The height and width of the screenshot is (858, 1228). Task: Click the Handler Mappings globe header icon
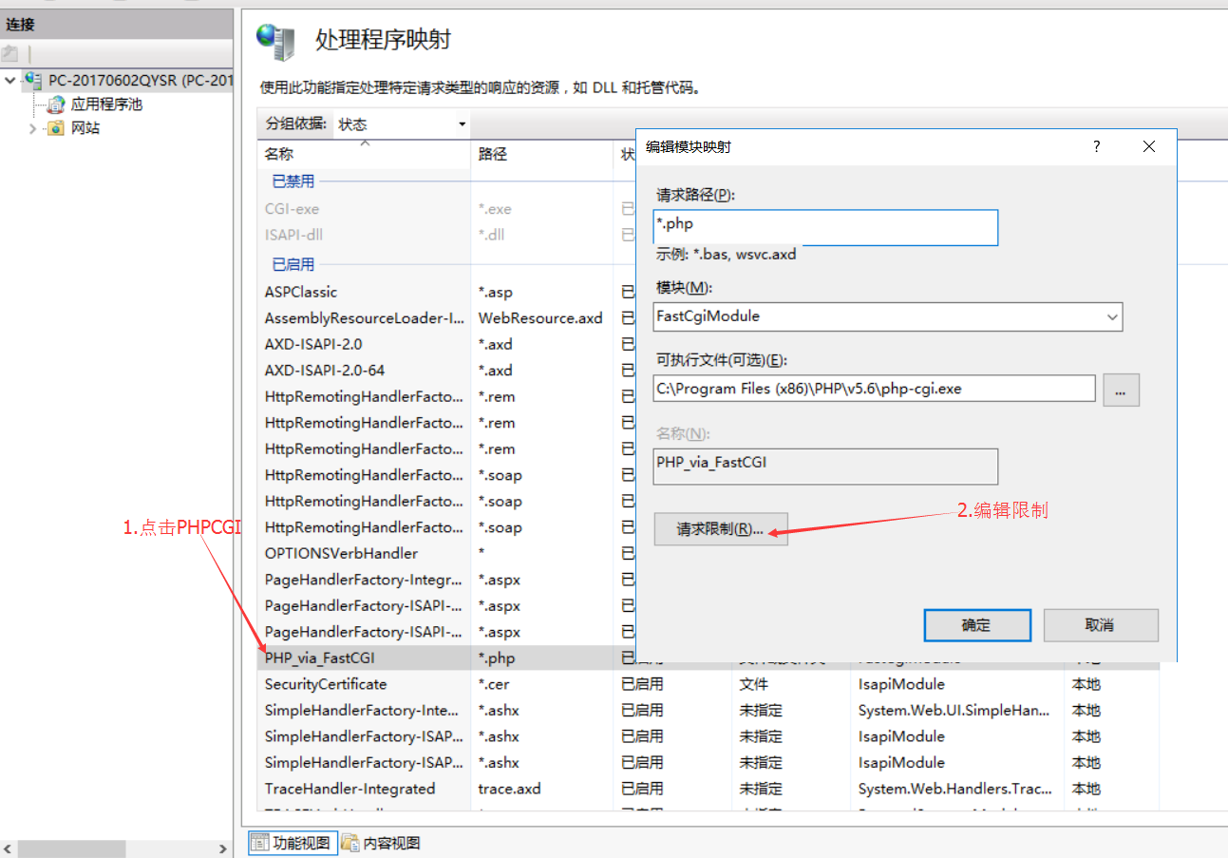(276, 43)
